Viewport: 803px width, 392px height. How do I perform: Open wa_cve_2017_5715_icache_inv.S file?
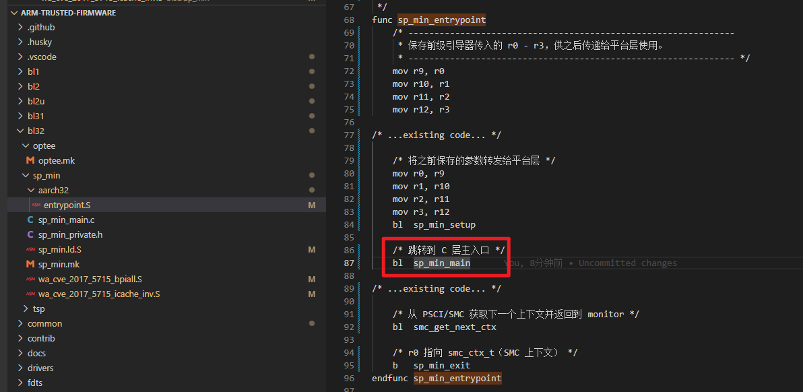(x=99, y=294)
